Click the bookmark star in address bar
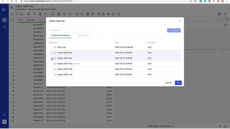The height and width of the screenshot is (129, 230). click(195, 1)
